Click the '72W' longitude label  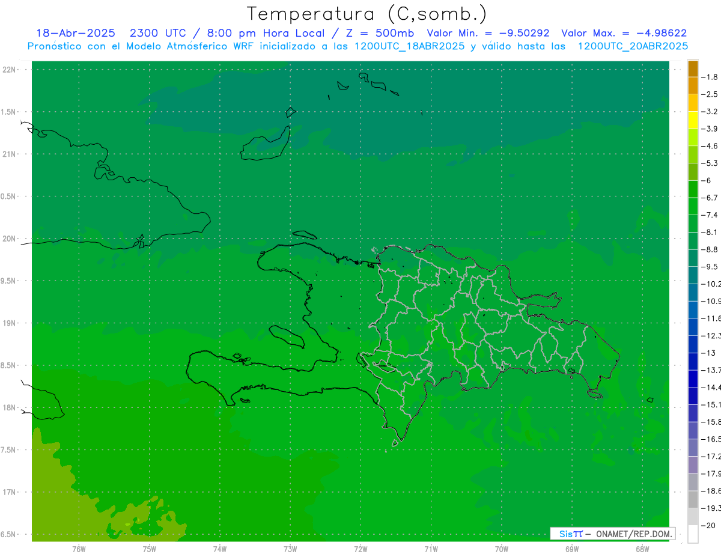click(360, 549)
